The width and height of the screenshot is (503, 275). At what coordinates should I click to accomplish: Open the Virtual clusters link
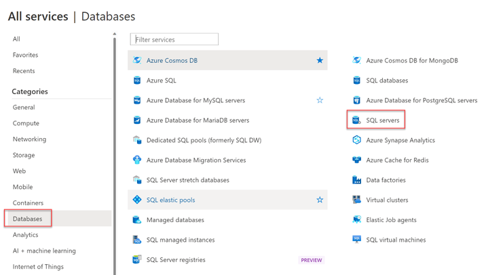point(387,200)
